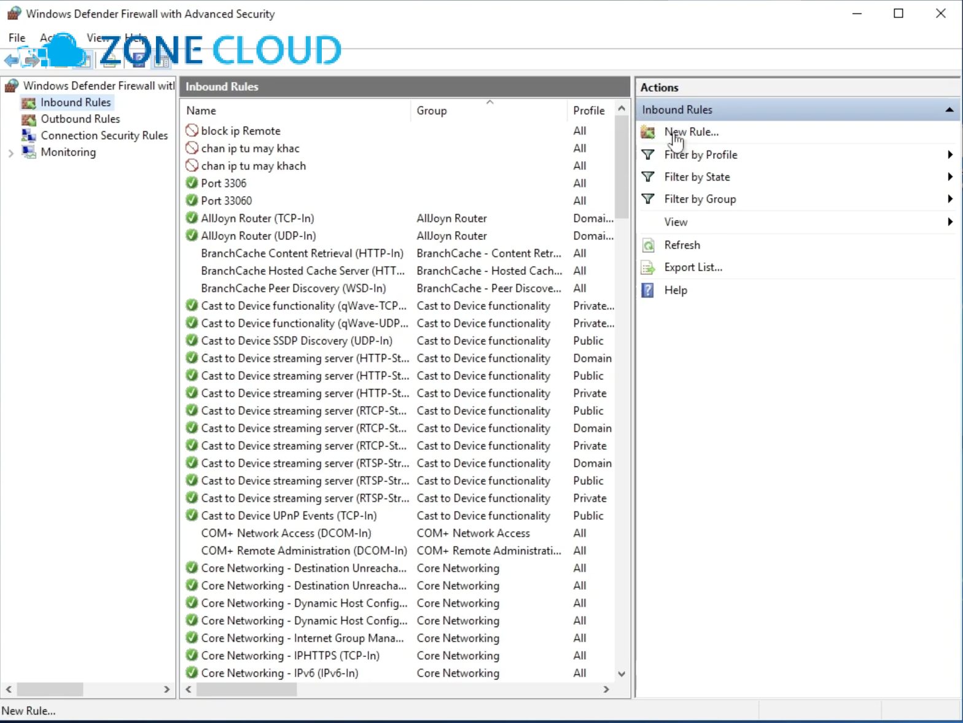Click 'COM+ Network Access' group cell
Viewport: 963px width, 723px height.
pos(473,533)
